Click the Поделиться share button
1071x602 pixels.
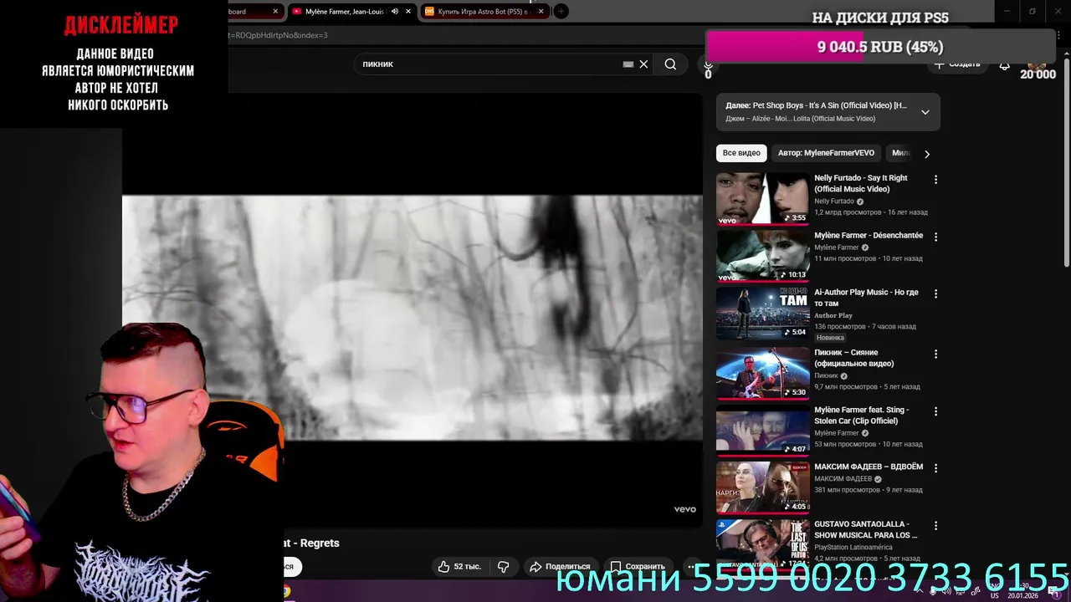coord(560,567)
